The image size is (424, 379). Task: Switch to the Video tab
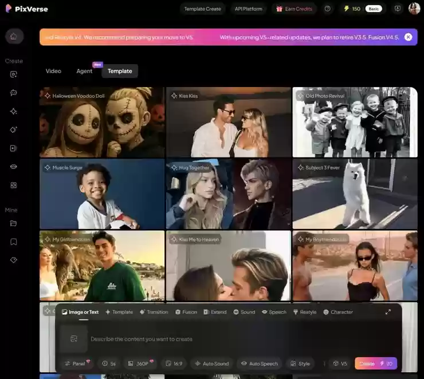[53, 71]
